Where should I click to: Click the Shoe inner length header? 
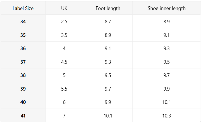(166, 8)
